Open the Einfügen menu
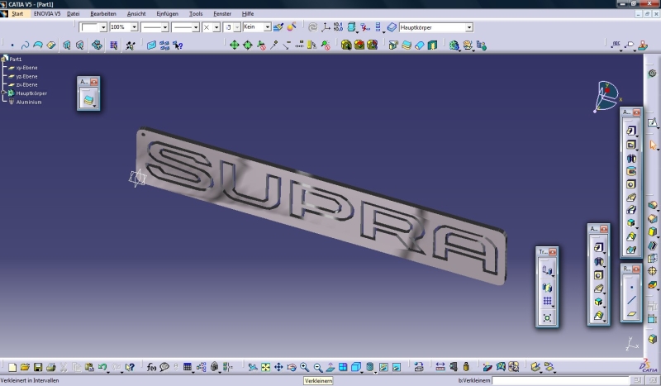 [x=167, y=13]
